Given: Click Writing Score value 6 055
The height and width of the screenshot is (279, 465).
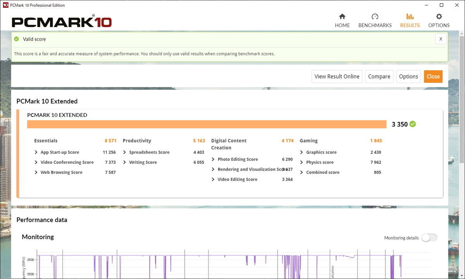Looking at the screenshot, I should click(x=199, y=163).
